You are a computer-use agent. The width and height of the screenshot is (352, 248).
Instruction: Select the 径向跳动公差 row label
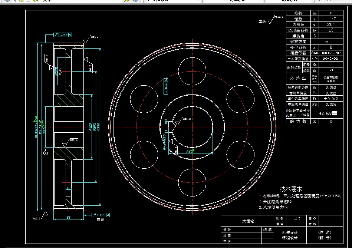pos(298,87)
